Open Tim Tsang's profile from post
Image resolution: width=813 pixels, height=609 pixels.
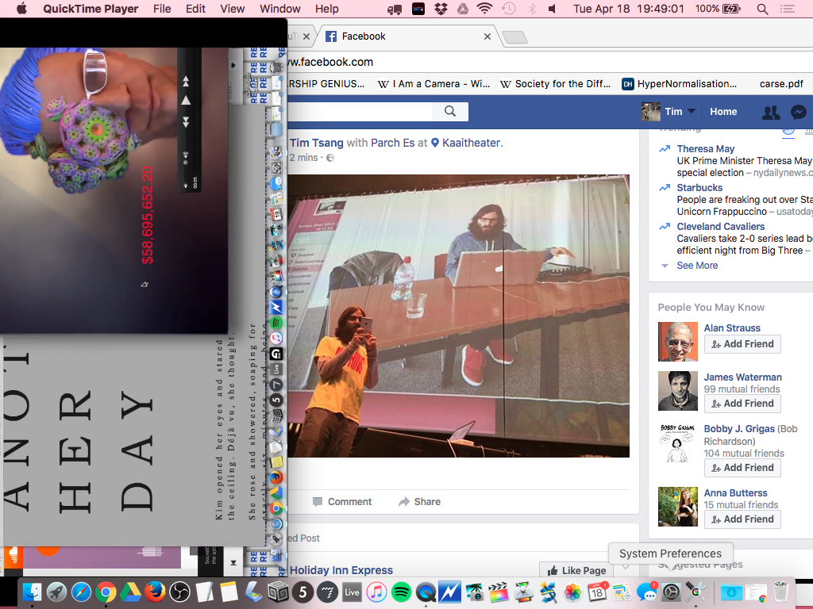click(x=316, y=143)
